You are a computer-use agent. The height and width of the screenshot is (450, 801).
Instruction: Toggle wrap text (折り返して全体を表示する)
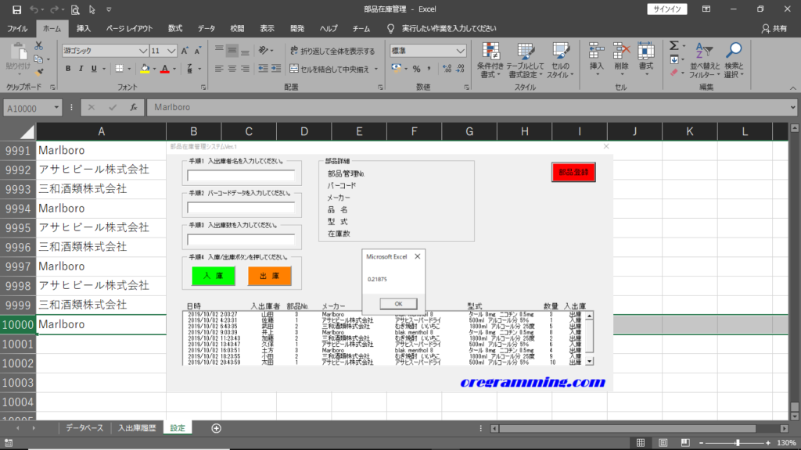coord(332,51)
